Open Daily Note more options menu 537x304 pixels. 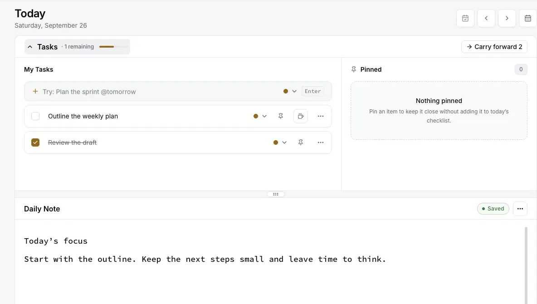click(520, 209)
